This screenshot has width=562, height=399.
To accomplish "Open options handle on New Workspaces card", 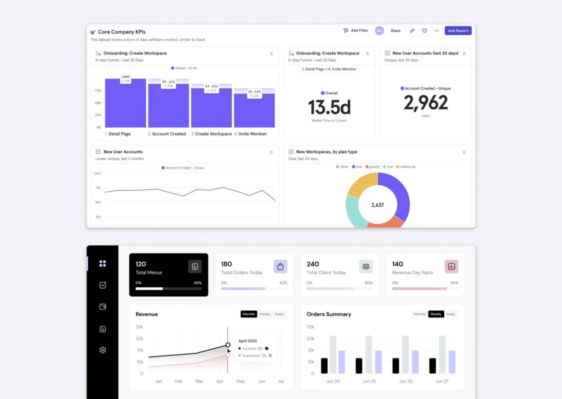I will coord(464,152).
